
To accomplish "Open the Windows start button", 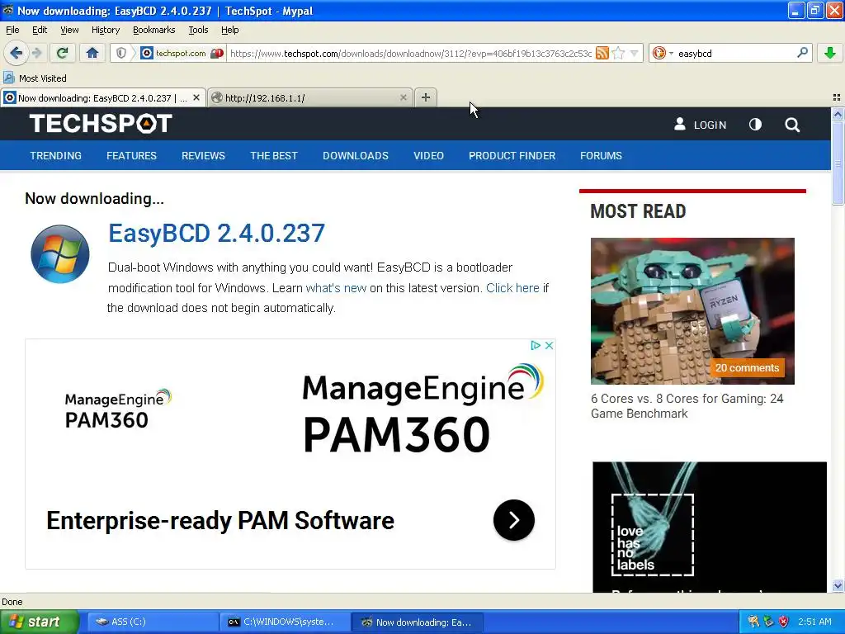I will point(40,622).
